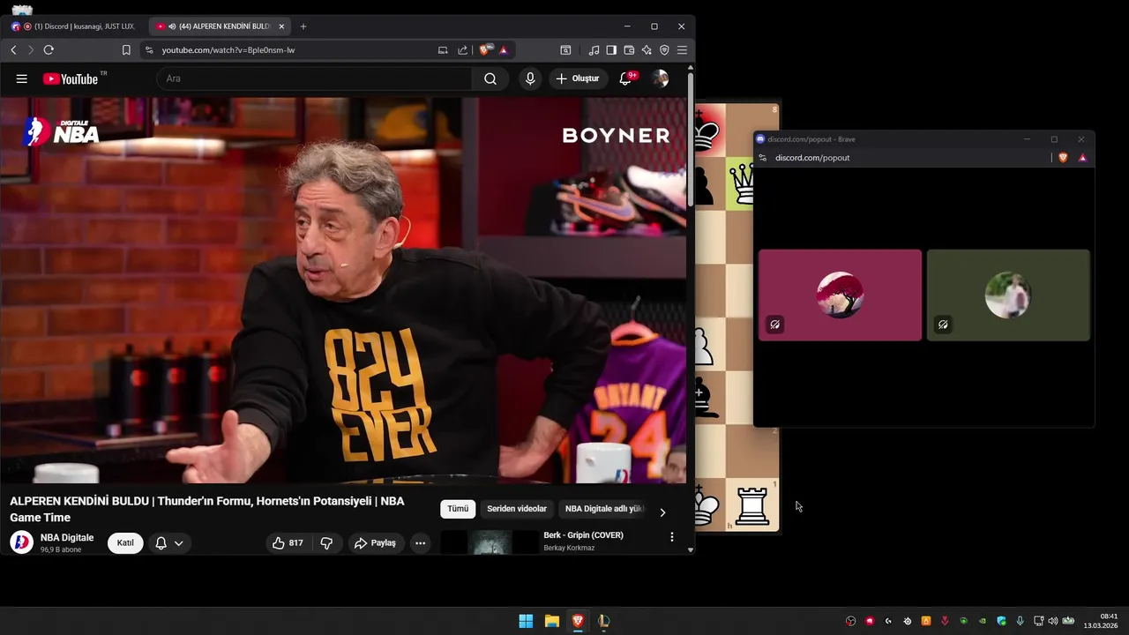
Task: Expand the notification bell preference dropdown
Action: click(178, 543)
